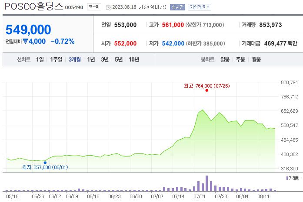
Task: Select the 3개월 chart period tab
Action: click(74, 59)
